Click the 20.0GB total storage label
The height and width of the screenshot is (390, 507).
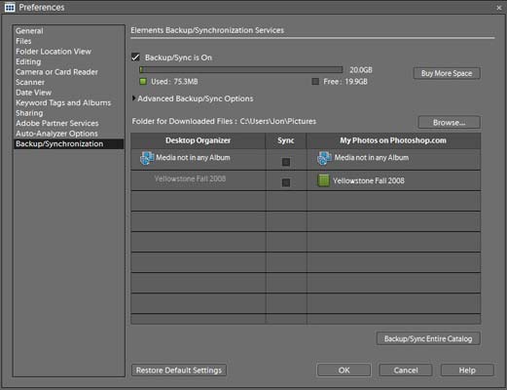pyautogui.click(x=361, y=70)
